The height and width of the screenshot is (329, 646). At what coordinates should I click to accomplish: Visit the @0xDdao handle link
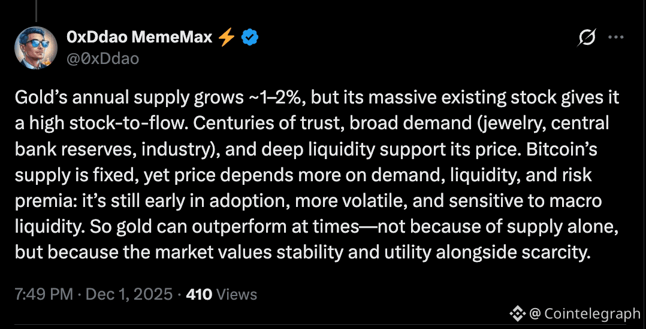(x=103, y=57)
